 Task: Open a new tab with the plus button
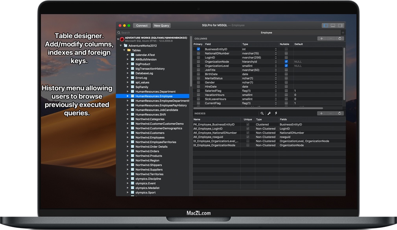point(343,32)
